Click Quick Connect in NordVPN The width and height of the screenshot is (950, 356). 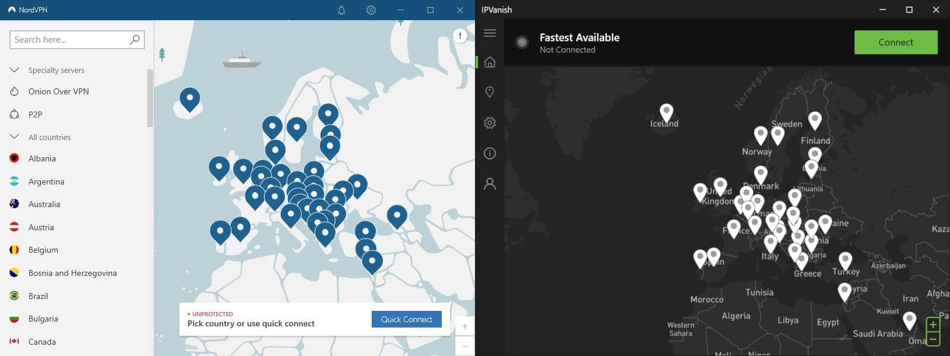click(x=407, y=319)
